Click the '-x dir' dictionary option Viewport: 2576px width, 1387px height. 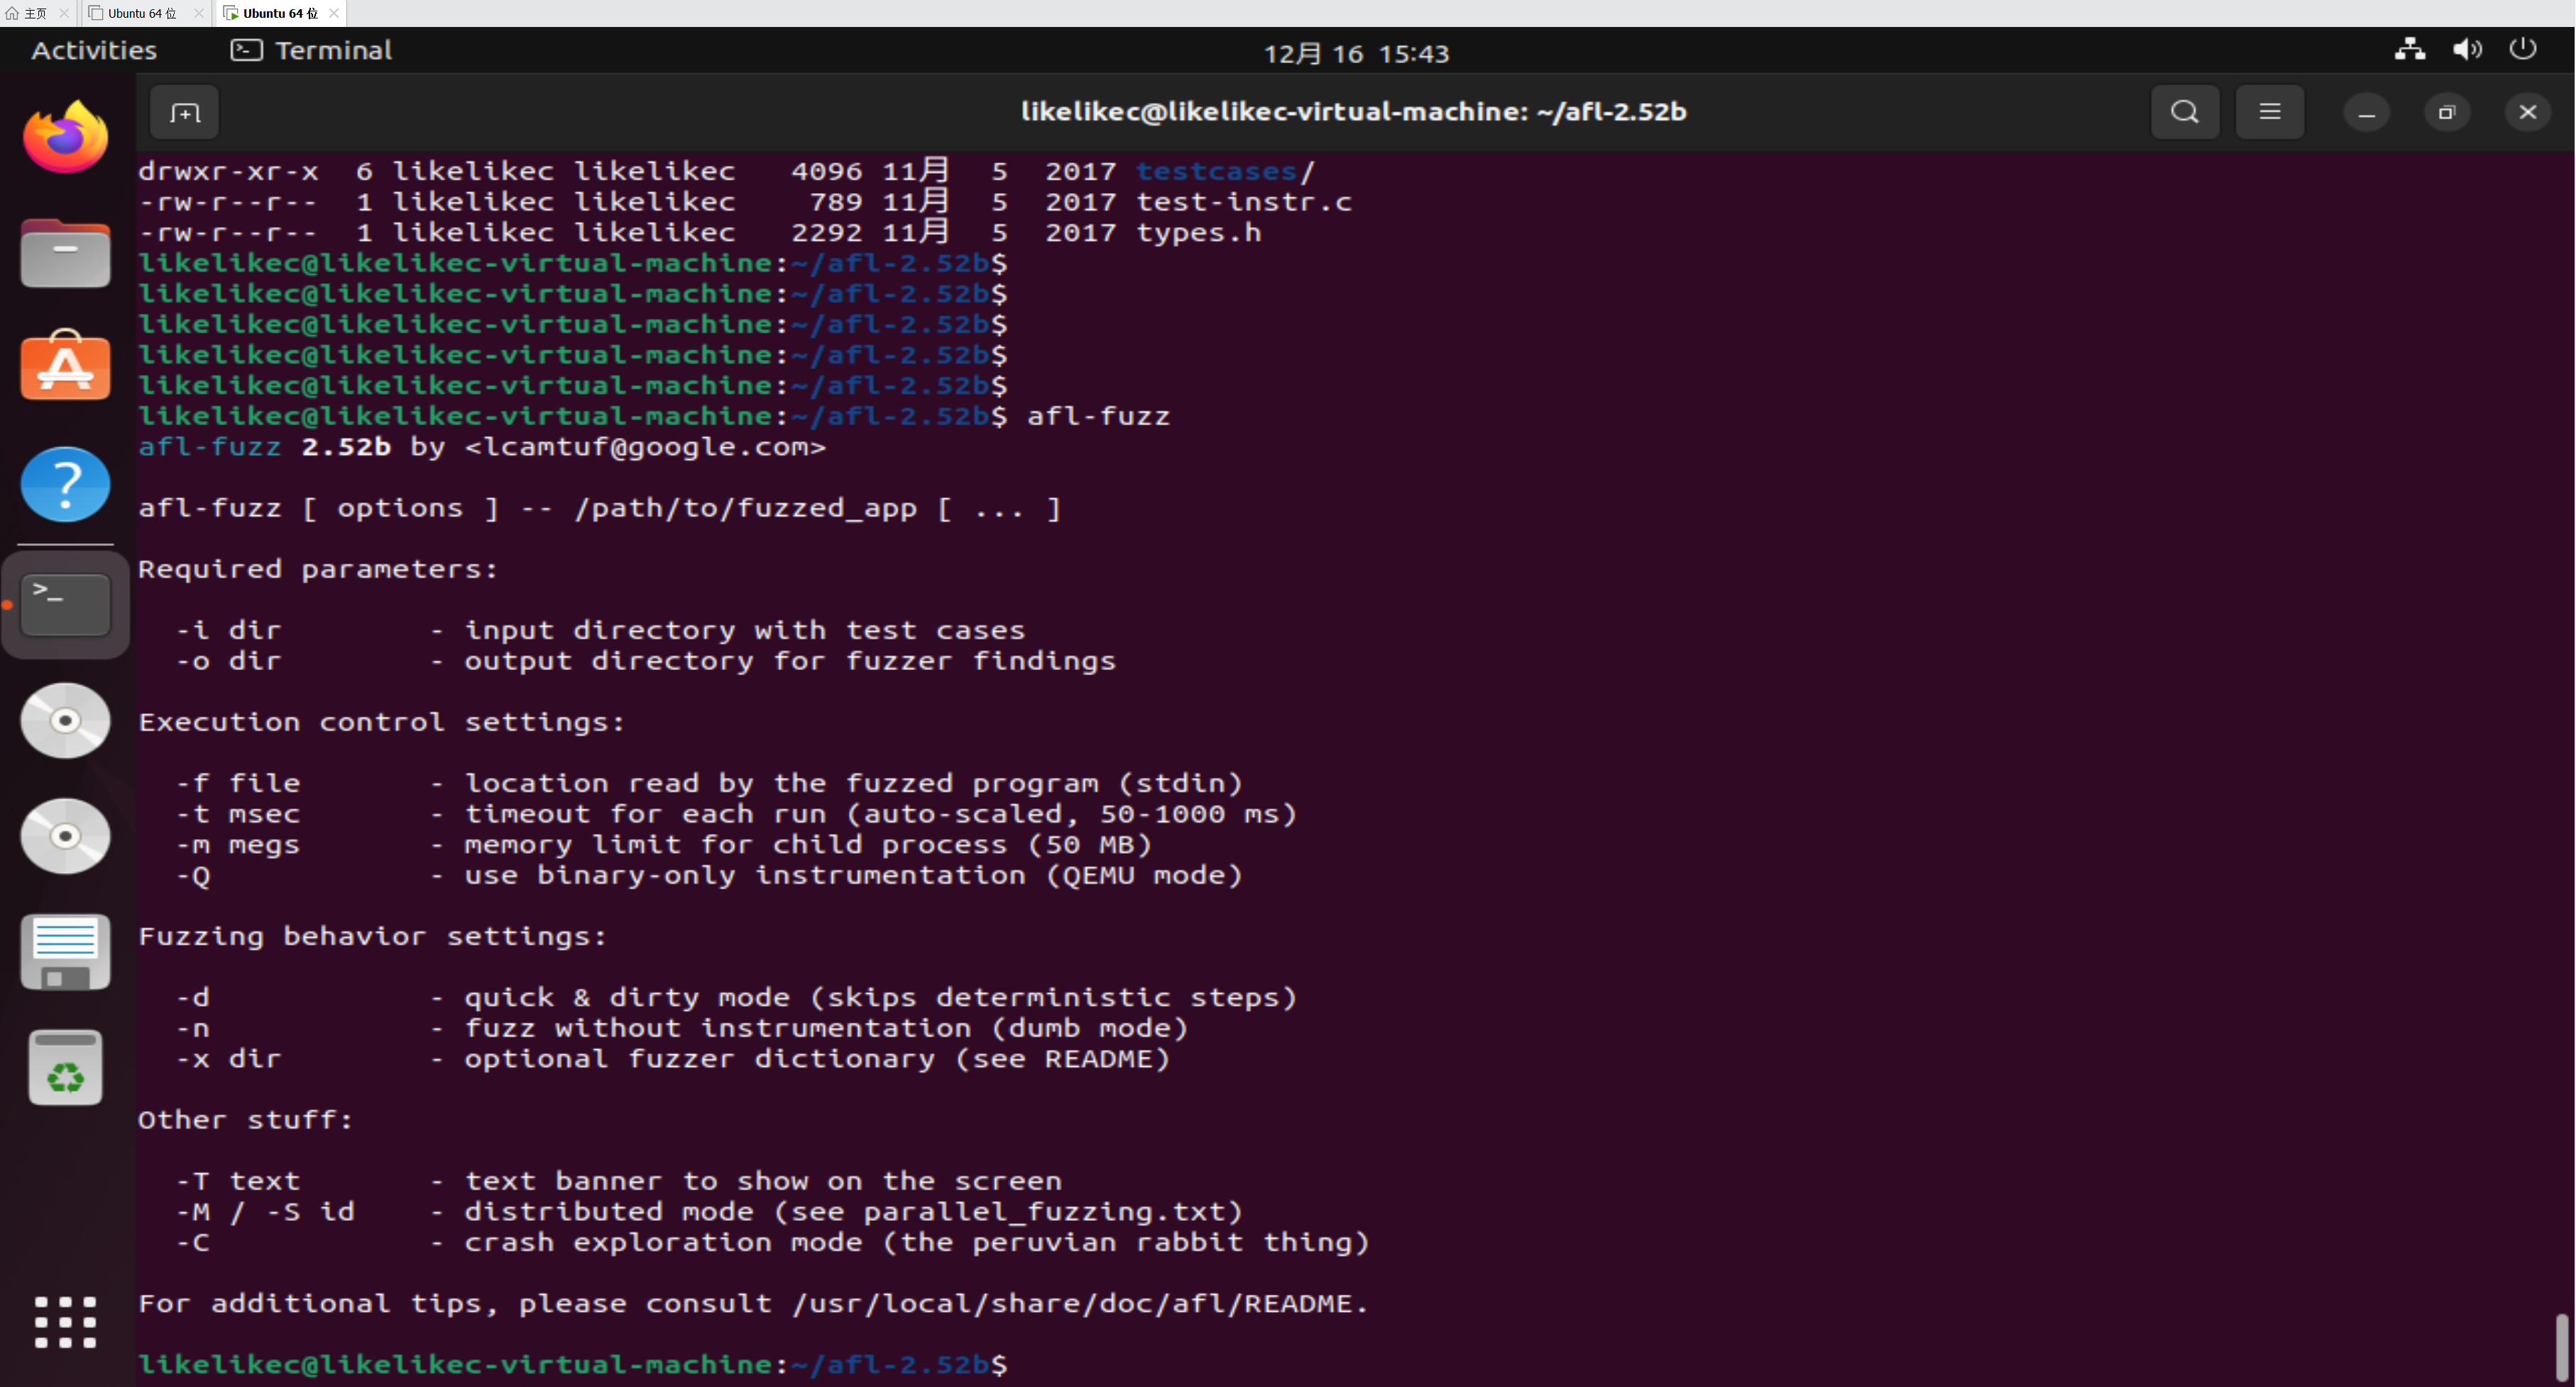[228, 1059]
